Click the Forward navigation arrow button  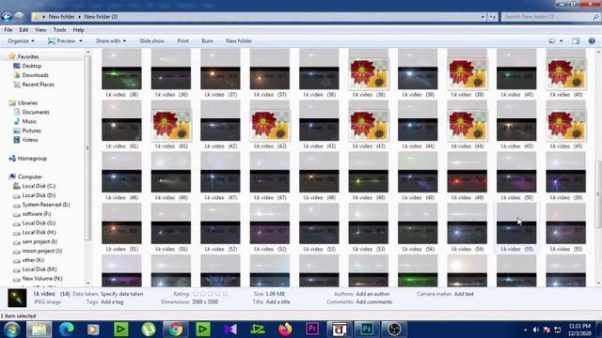click(x=19, y=17)
